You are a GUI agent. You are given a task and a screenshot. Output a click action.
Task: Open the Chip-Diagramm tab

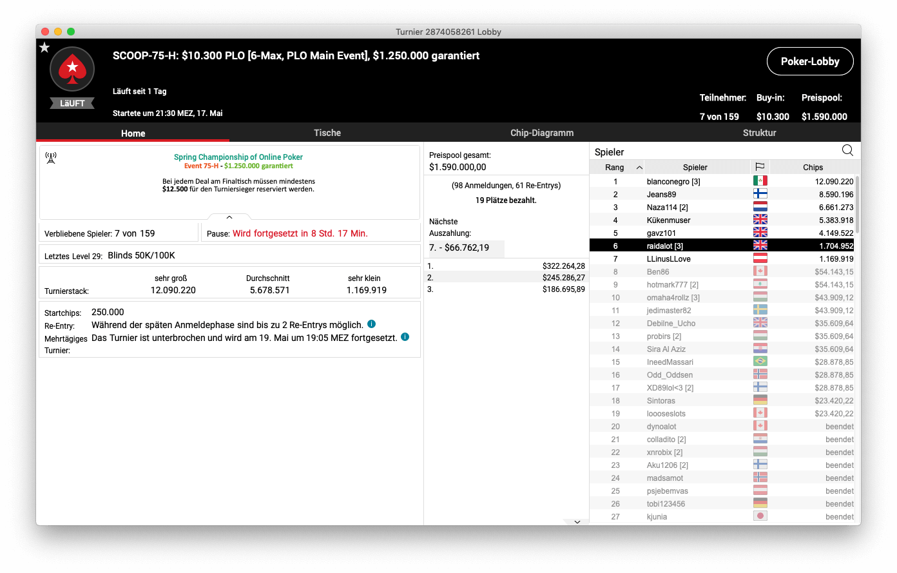pyautogui.click(x=541, y=133)
